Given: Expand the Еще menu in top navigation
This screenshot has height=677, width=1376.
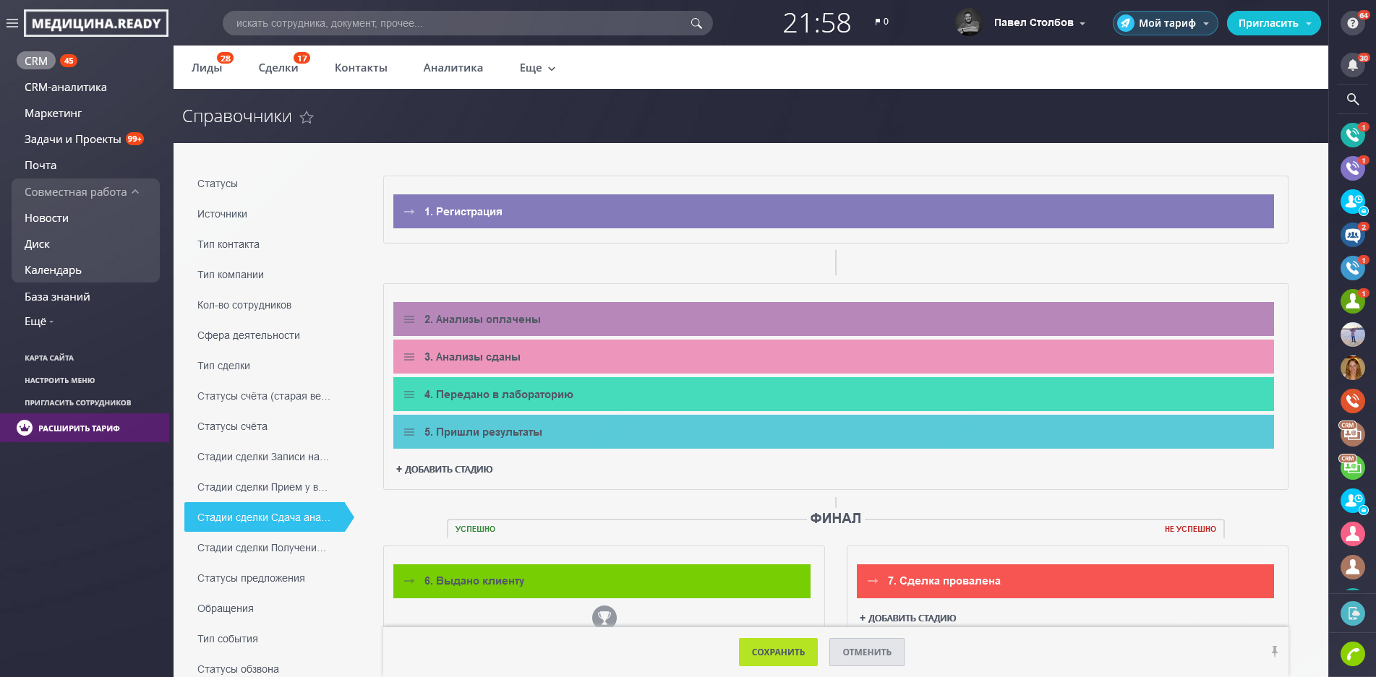Looking at the screenshot, I should (x=537, y=68).
